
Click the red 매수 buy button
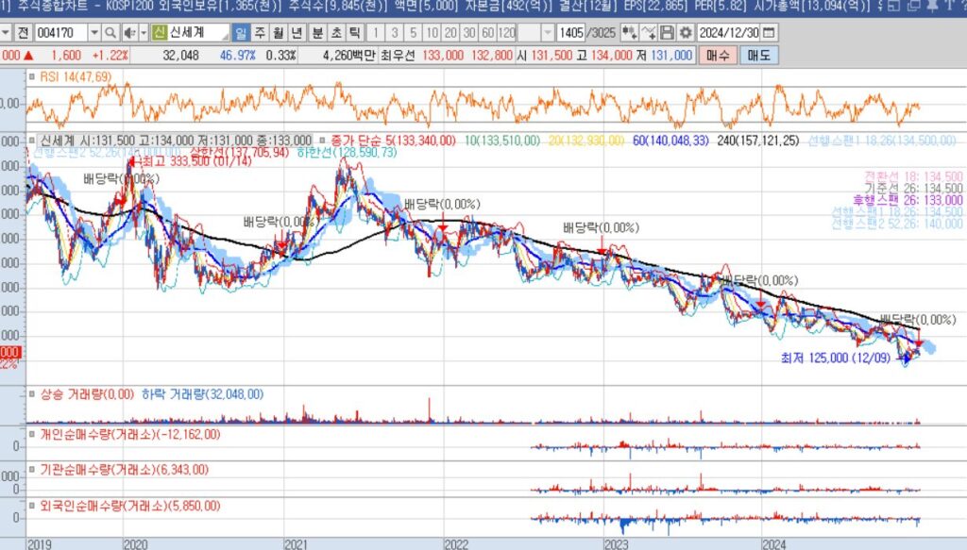click(718, 55)
